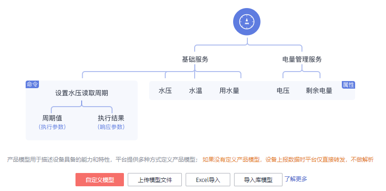The height and width of the screenshot is (191, 386).
Task: Click the (响应参数) label
Action: (x=111, y=127)
